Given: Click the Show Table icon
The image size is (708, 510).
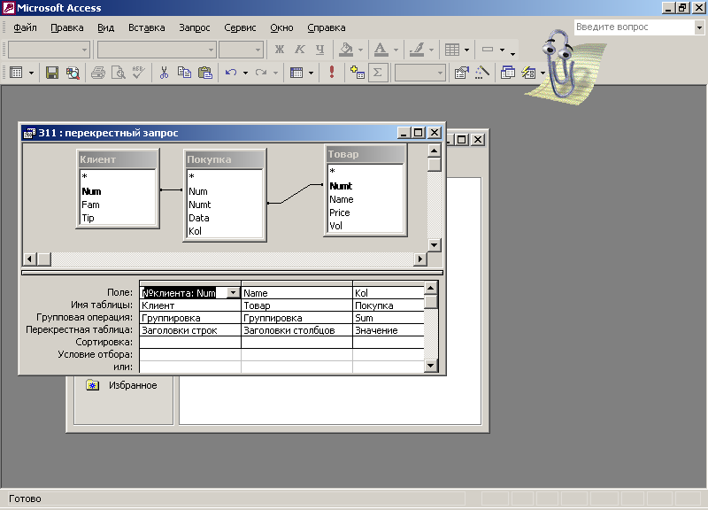Looking at the screenshot, I should coord(358,73).
